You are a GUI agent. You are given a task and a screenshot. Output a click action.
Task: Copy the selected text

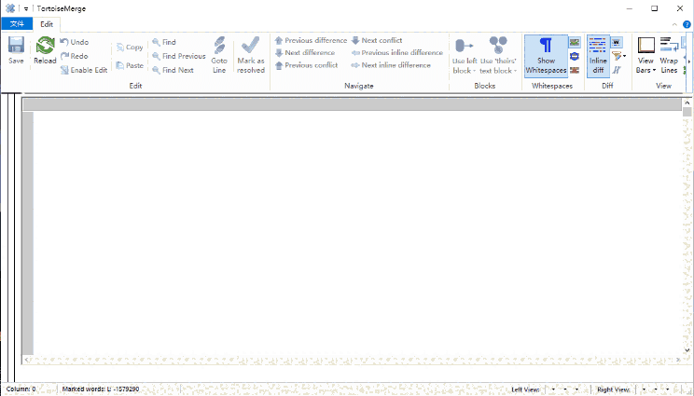click(130, 48)
